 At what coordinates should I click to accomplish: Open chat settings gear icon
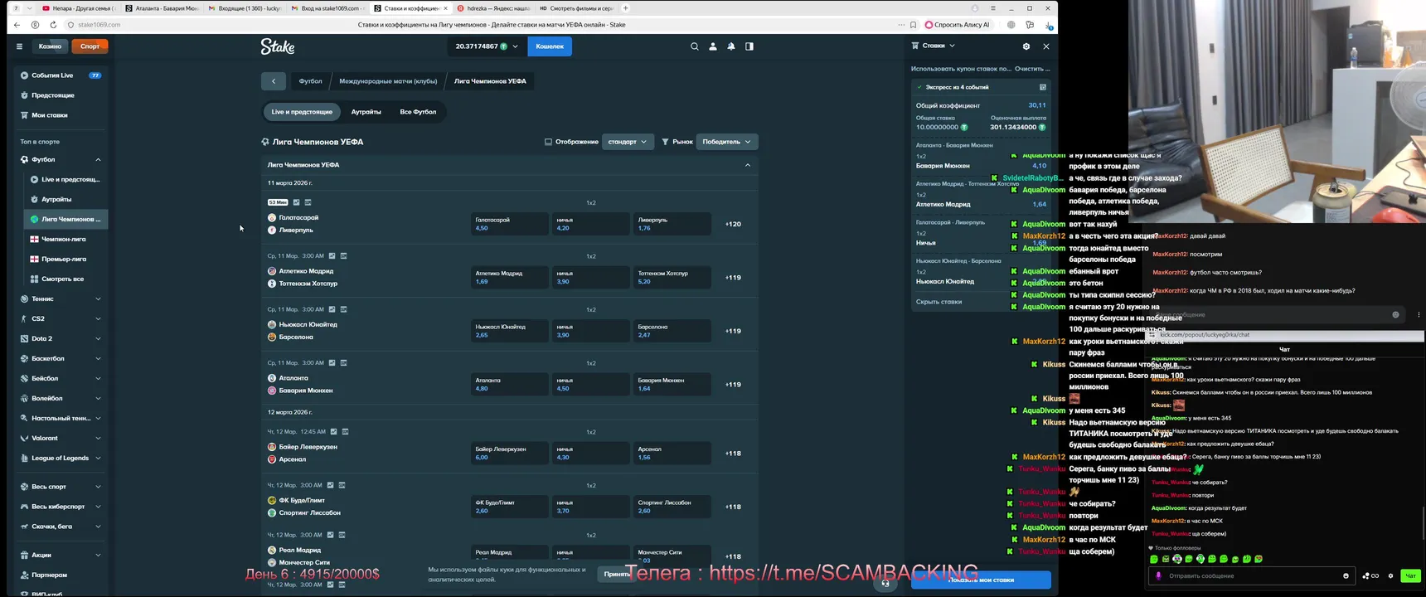point(1391,575)
